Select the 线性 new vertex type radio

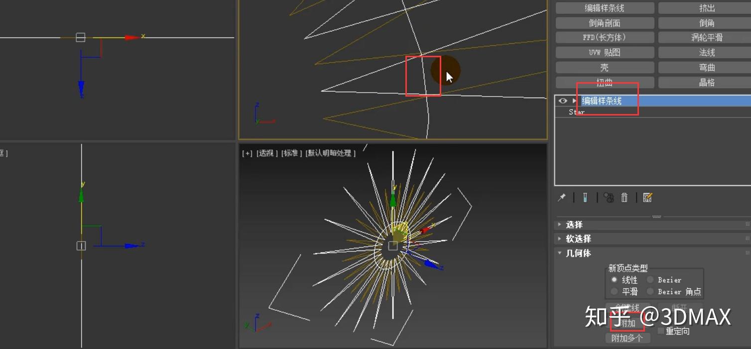coord(614,279)
